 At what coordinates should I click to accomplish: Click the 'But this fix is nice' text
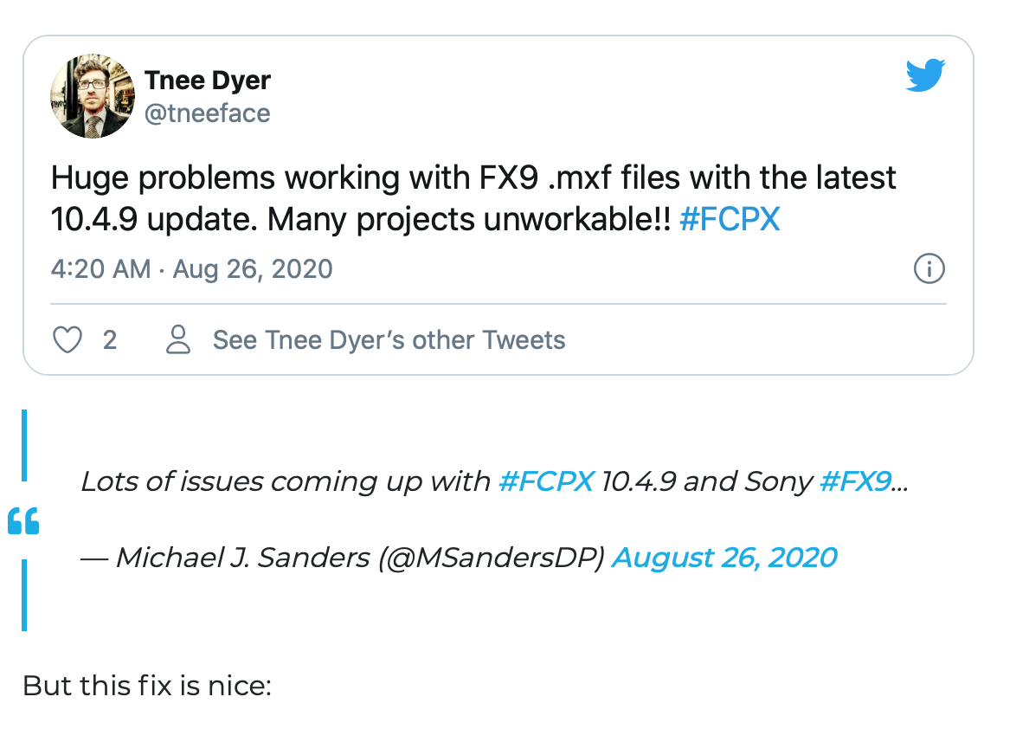(x=147, y=686)
